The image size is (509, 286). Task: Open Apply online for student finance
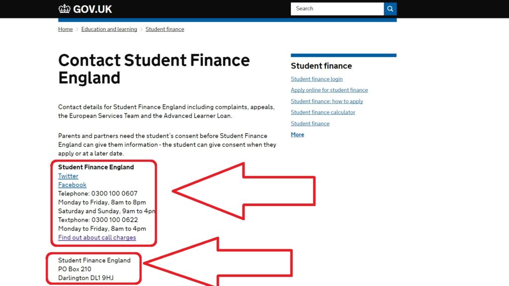coord(329,90)
